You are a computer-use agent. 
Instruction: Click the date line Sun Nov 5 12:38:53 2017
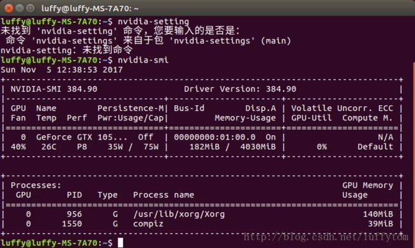(62, 69)
